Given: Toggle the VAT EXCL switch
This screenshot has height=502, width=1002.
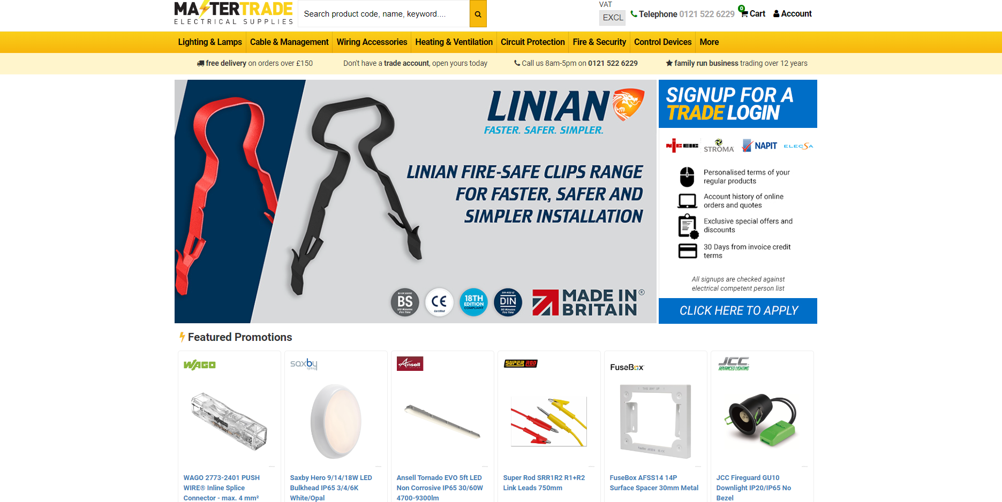Looking at the screenshot, I should (612, 18).
